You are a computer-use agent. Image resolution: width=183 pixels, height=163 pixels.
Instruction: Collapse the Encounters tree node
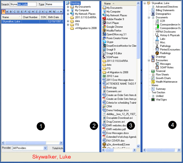click(149, 60)
